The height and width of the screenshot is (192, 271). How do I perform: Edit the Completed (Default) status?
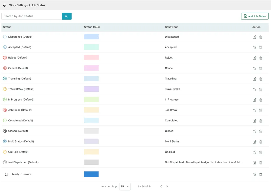pos(254,121)
